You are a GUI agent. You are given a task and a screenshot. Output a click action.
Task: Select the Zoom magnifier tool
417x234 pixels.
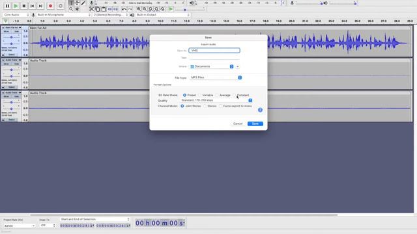coord(71,9)
